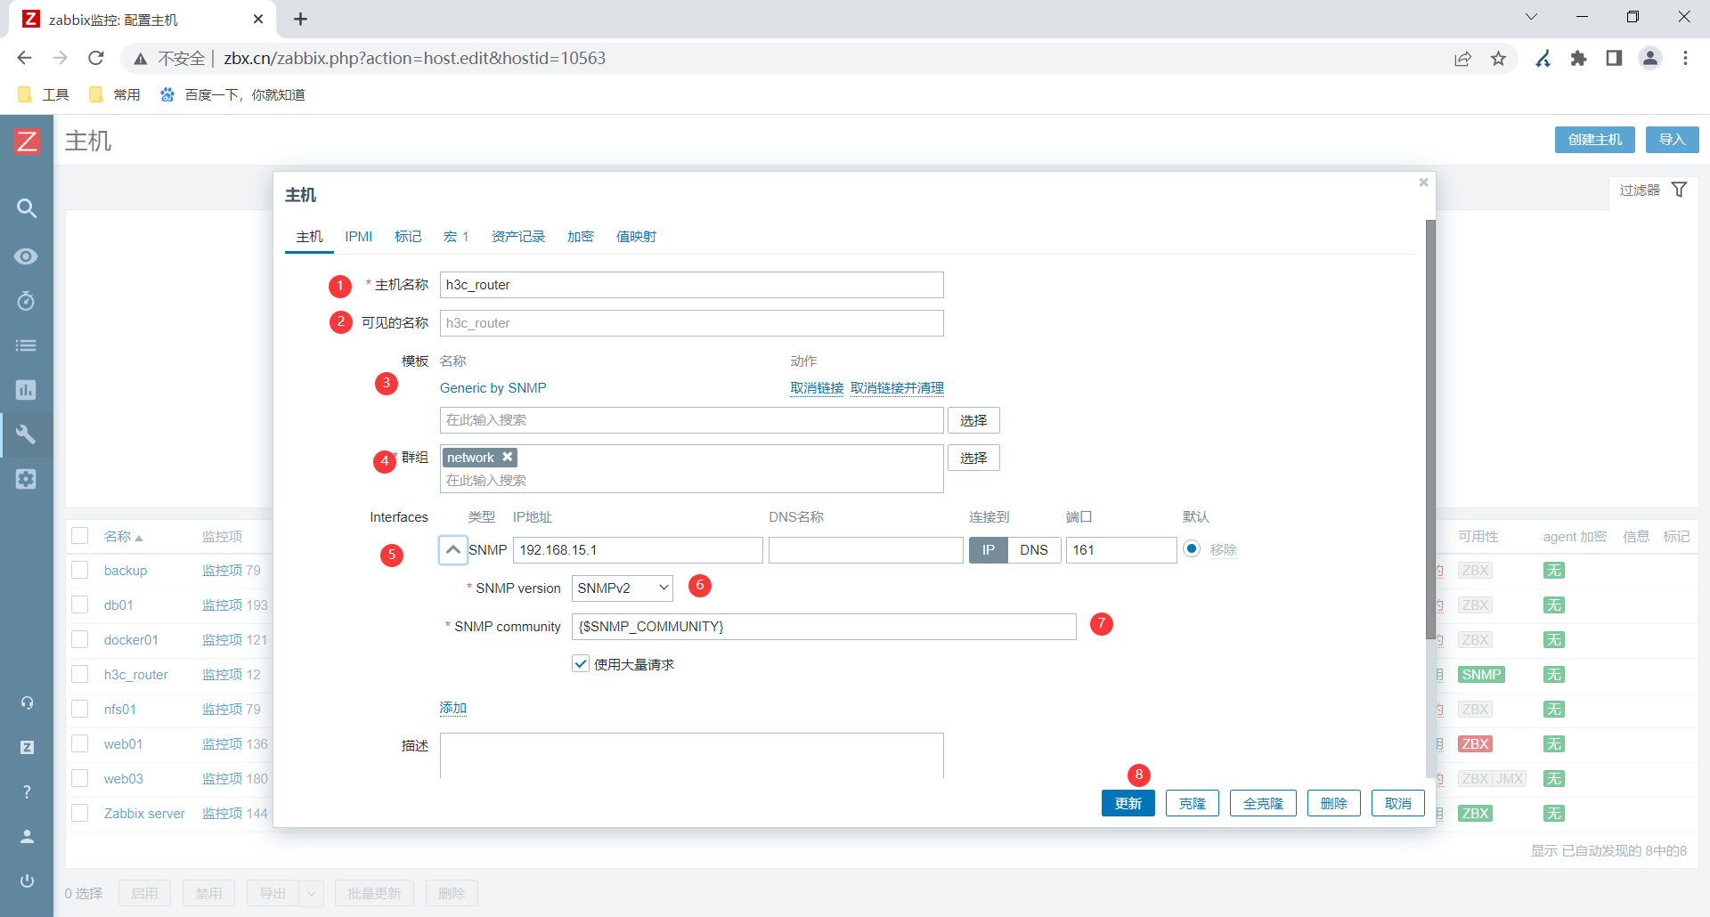Close the host dialog with the X

click(1423, 183)
